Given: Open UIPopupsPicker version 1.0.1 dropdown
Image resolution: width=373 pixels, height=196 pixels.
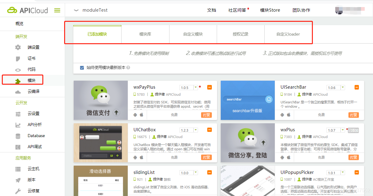Looking at the screenshot, I should click(x=343, y=173).
